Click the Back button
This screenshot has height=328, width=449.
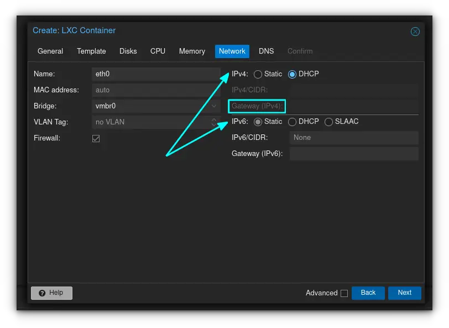[368, 293]
